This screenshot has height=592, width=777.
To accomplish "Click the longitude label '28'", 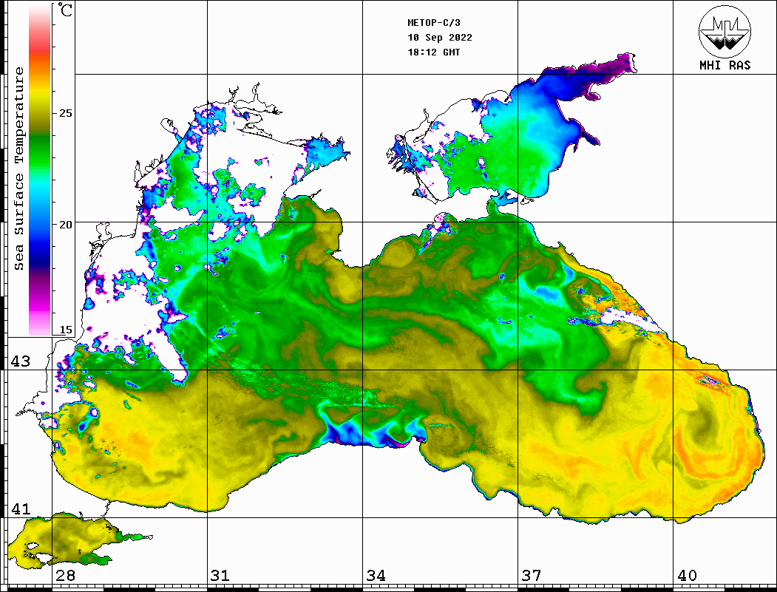I will click(65, 575).
